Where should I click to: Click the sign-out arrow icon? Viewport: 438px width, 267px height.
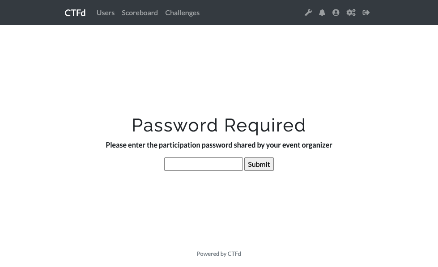pyautogui.click(x=366, y=13)
